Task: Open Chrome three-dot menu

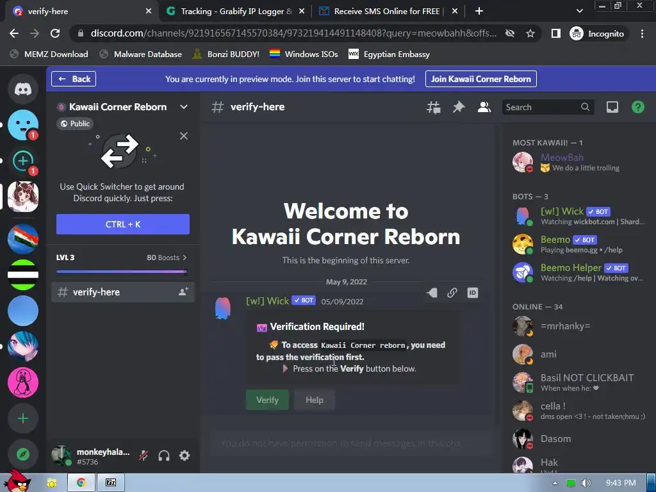Action: [x=642, y=33]
